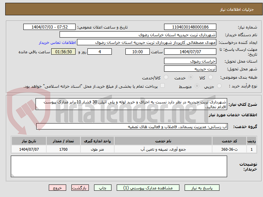
Task: Click the استان محل تحویل field
Action: [190, 61]
